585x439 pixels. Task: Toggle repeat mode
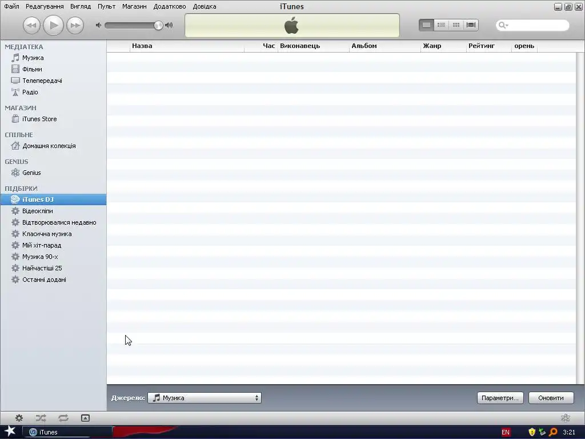click(x=63, y=418)
